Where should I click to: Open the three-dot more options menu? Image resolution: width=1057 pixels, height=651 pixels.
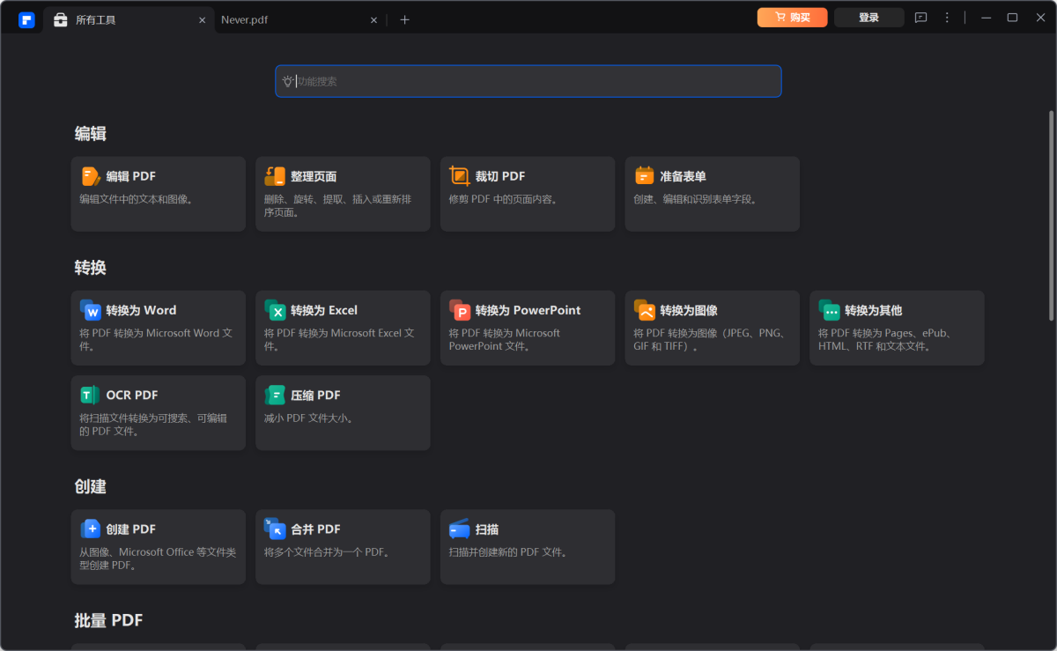(x=947, y=18)
